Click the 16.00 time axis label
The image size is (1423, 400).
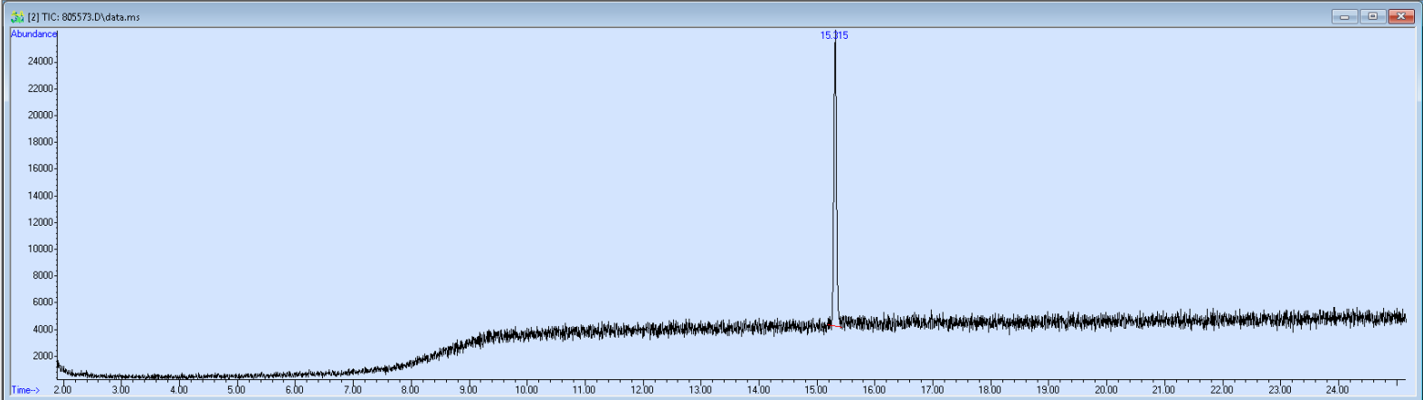pos(874,390)
